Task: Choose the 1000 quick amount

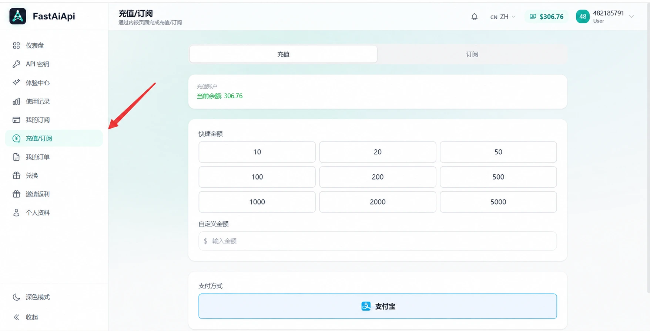Action: click(257, 202)
